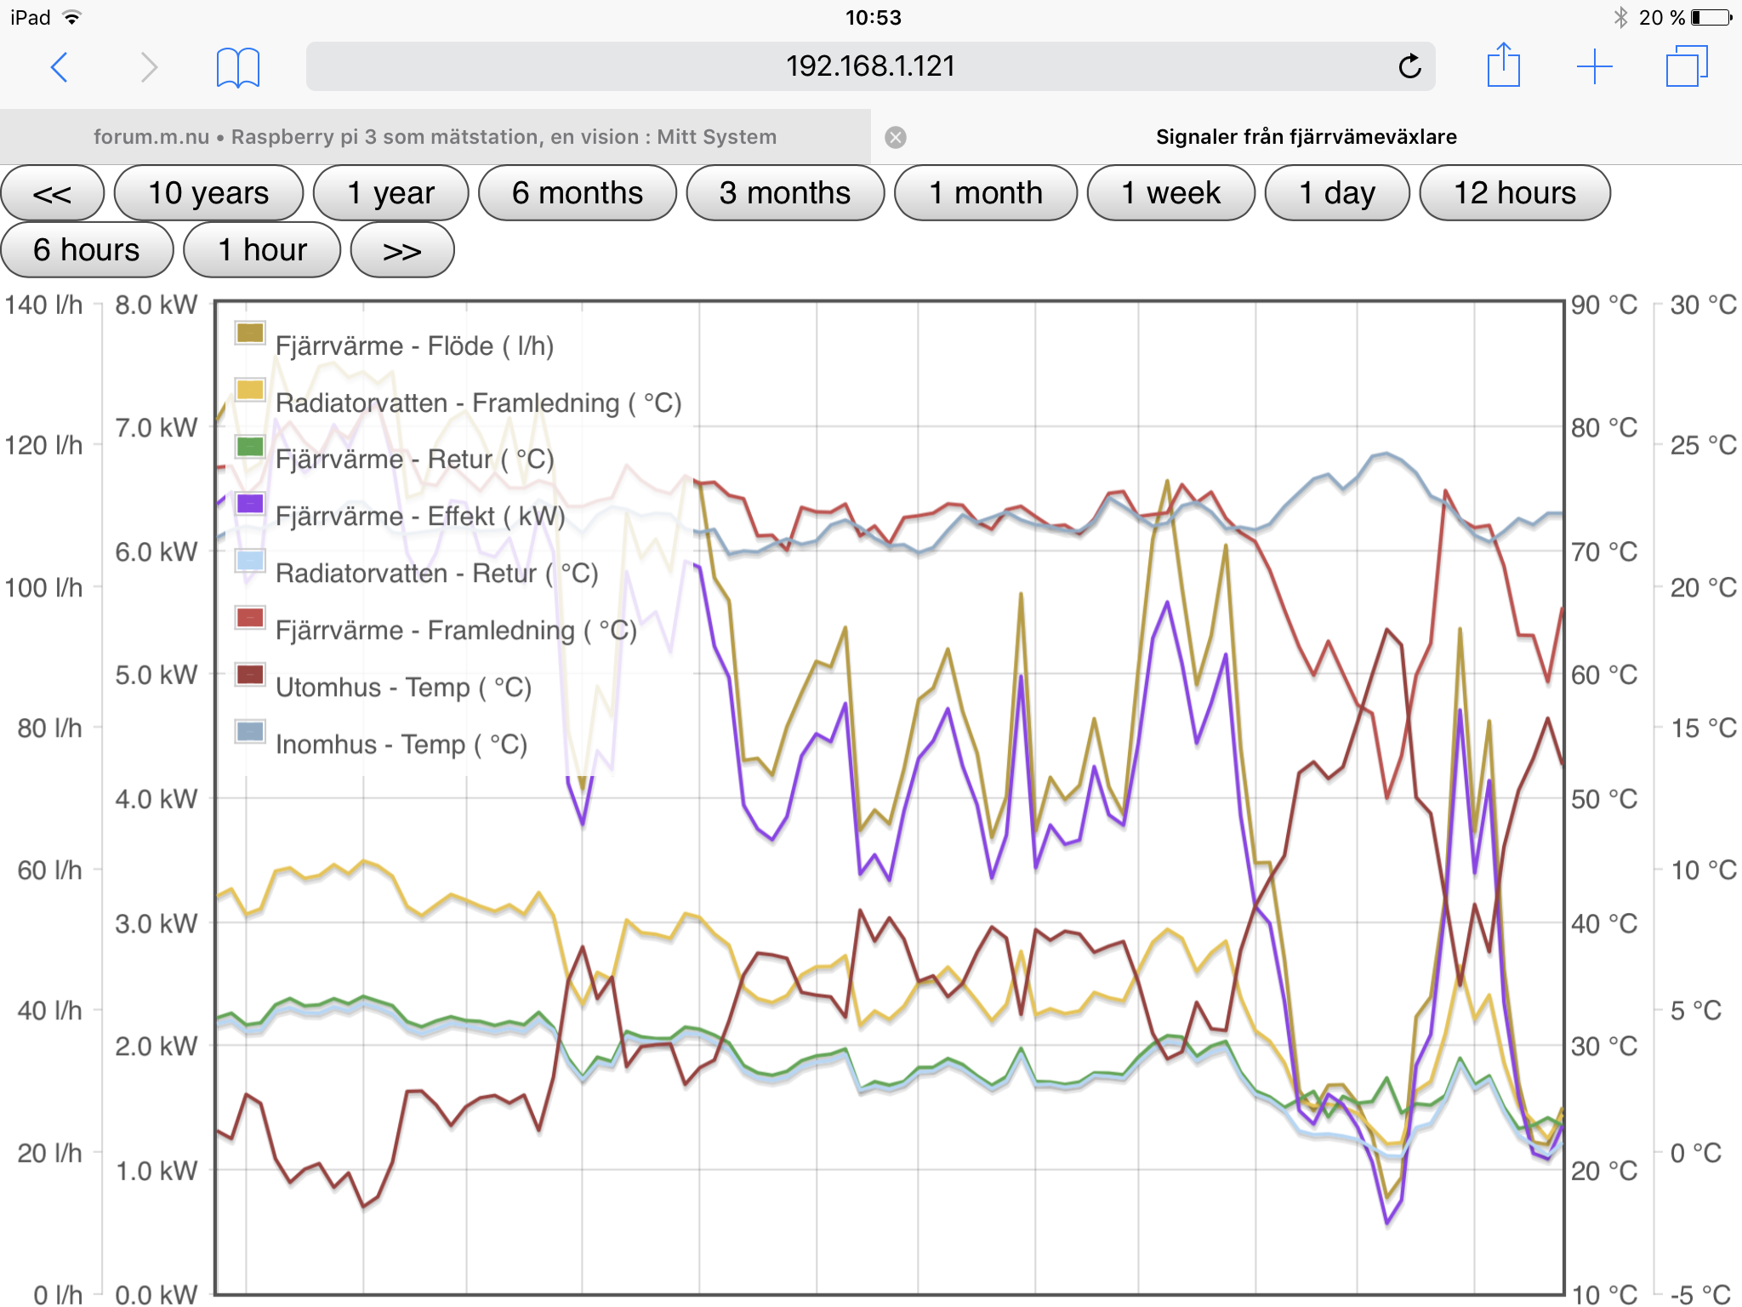Open the share sheet icon
This screenshot has height=1307, width=1742.
1503,66
